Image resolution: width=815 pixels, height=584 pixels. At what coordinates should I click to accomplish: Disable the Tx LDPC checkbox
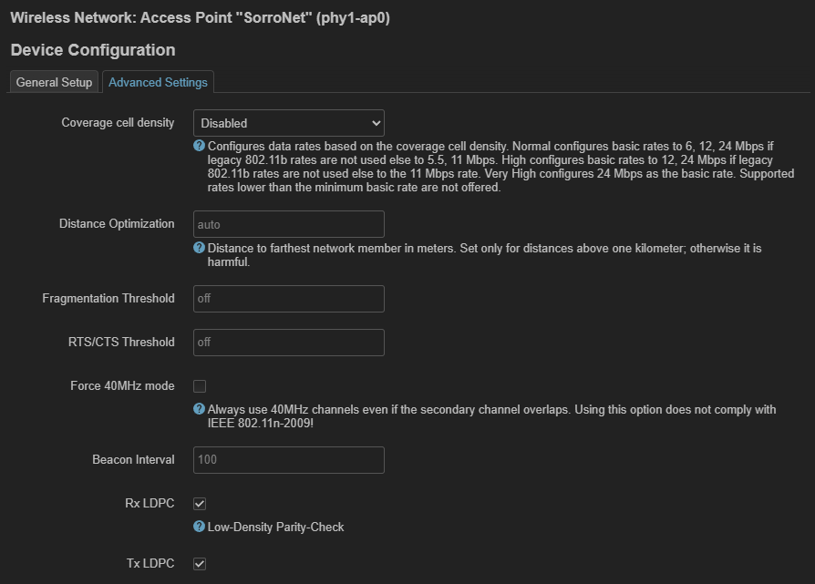[200, 564]
